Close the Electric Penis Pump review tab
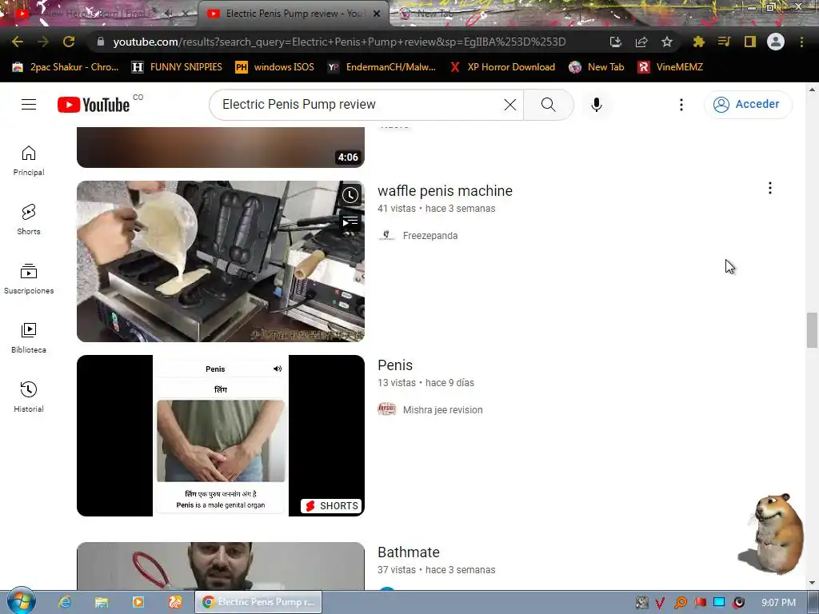 (x=377, y=14)
